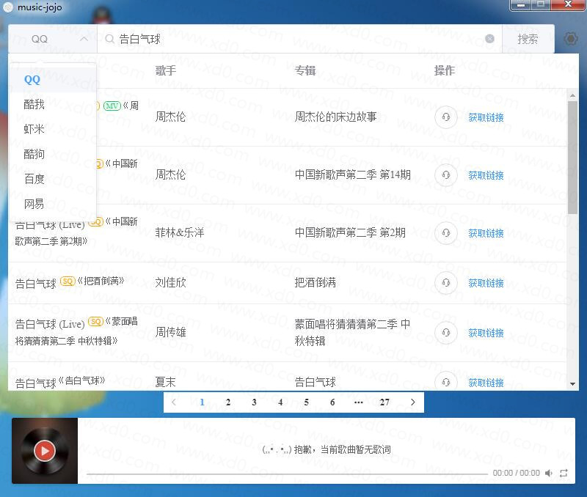
Task: Select current results page 1
Action: [203, 402]
